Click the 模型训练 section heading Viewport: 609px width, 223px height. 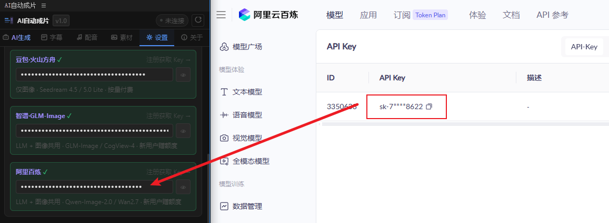pyautogui.click(x=232, y=184)
